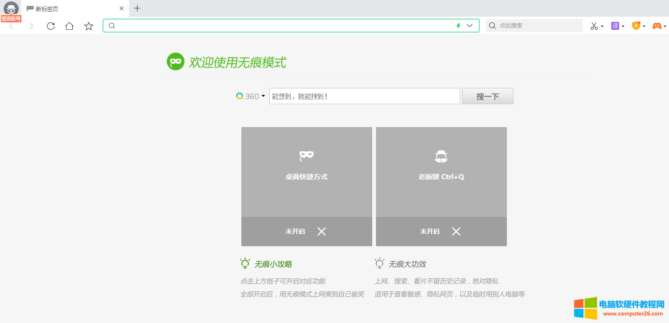The width and height of the screenshot is (669, 323).
Task: Open the 360 search engine selector
Action: 251,96
